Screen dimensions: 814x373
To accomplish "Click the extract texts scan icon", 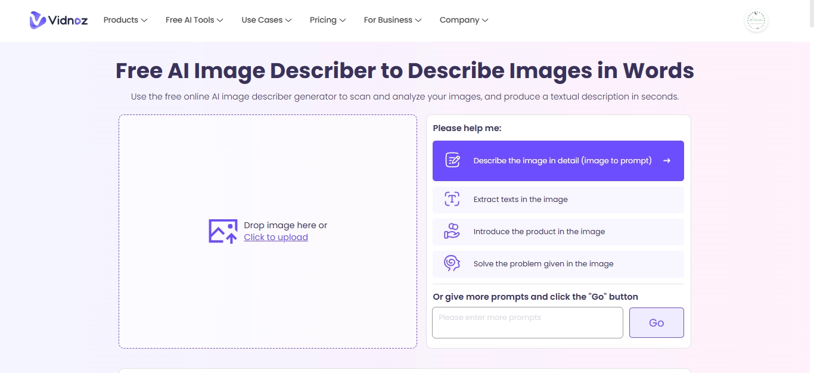I will click(x=452, y=200).
